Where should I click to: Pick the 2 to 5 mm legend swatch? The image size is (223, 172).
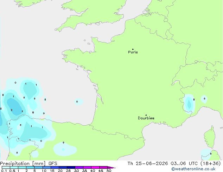coord(30,167)
